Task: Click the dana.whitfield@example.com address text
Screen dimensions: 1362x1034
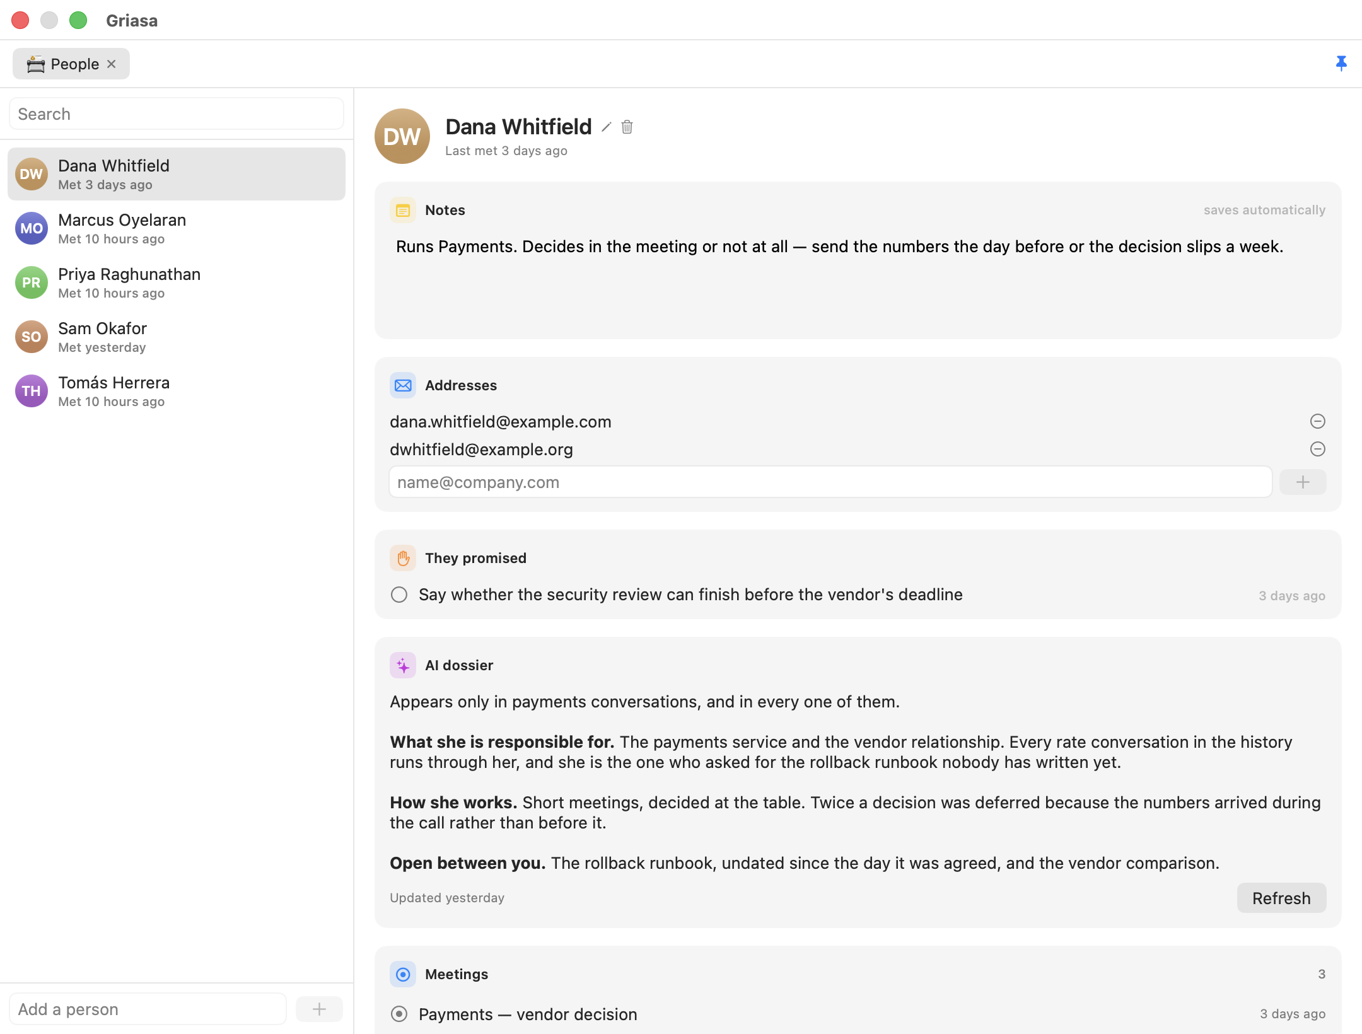Action: [x=501, y=422]
